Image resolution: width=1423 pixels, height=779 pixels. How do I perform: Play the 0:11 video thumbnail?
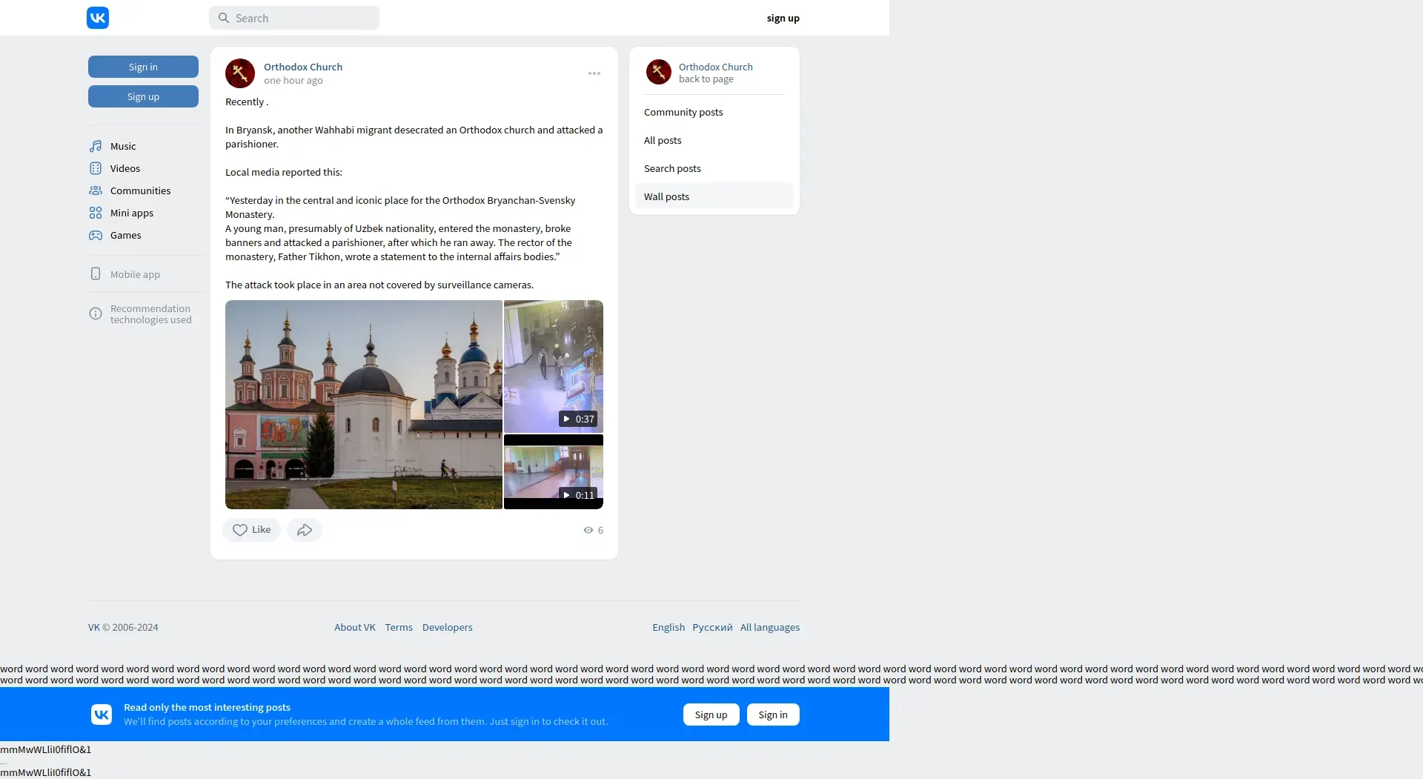tap(554, 472)
